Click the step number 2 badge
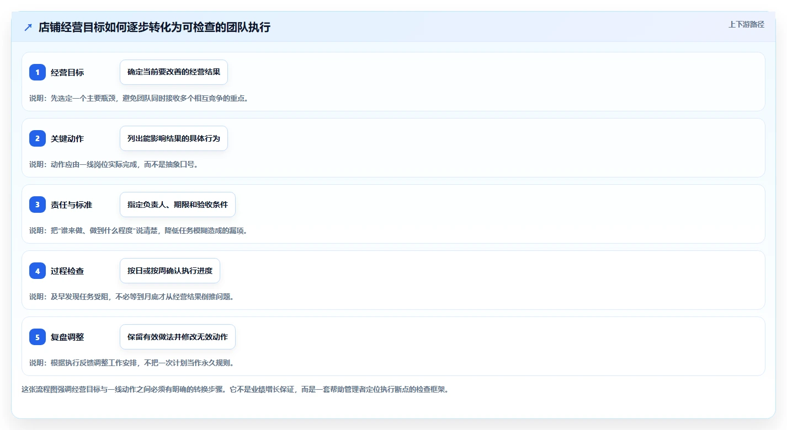 click(x=38, y=138)
